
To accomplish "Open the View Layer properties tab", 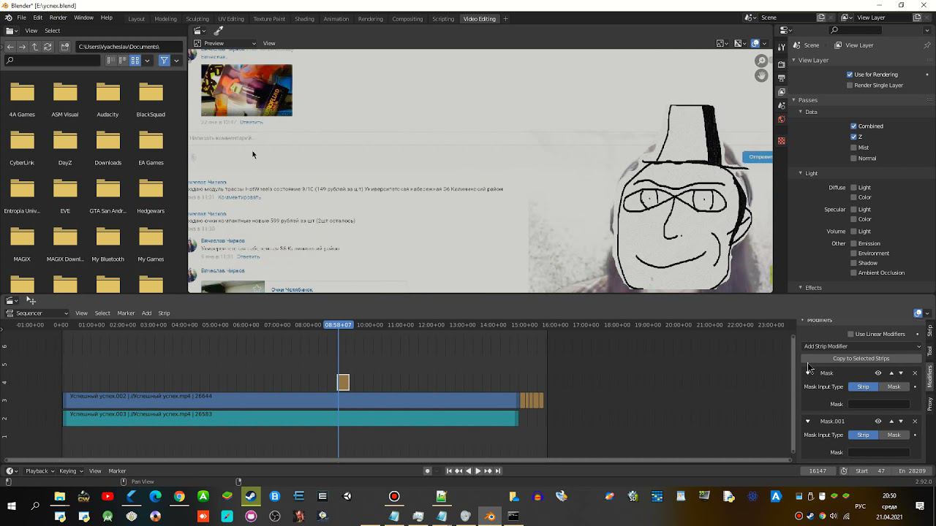I will point(781,92).
